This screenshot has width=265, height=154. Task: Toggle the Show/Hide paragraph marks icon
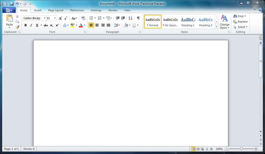tap(138, 18)
